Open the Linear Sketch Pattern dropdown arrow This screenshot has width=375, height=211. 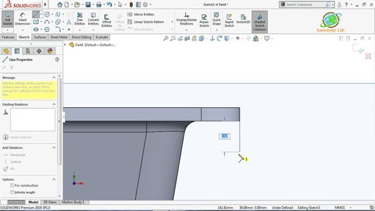click(x=172, y=22)
